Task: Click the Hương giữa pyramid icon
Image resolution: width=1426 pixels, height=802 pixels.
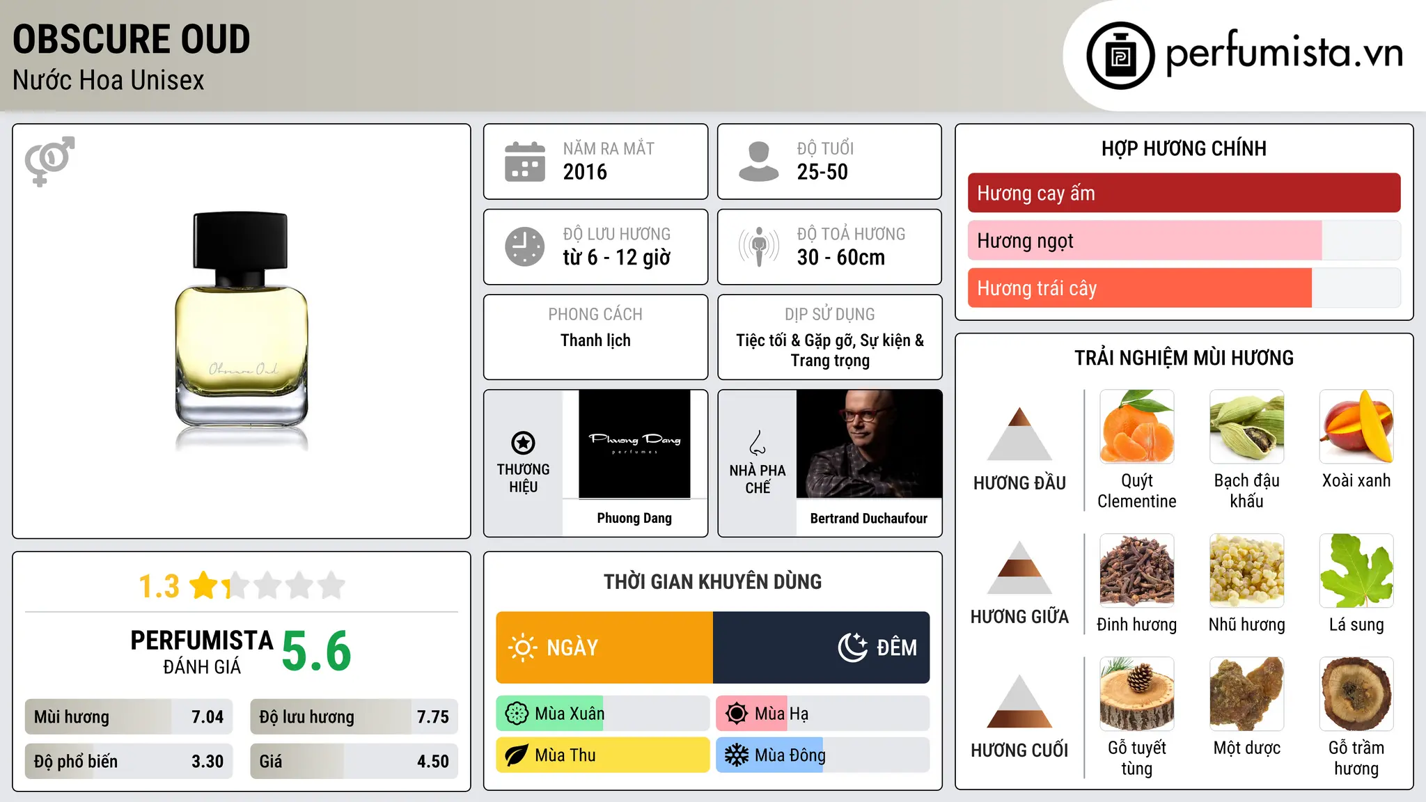Action: (x=1019, y=567)
